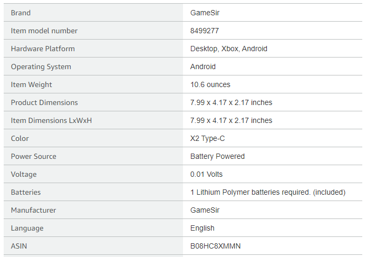Click the Item Dimensions LxWxH label
The image size is (367, 257).
coord(51,120)
